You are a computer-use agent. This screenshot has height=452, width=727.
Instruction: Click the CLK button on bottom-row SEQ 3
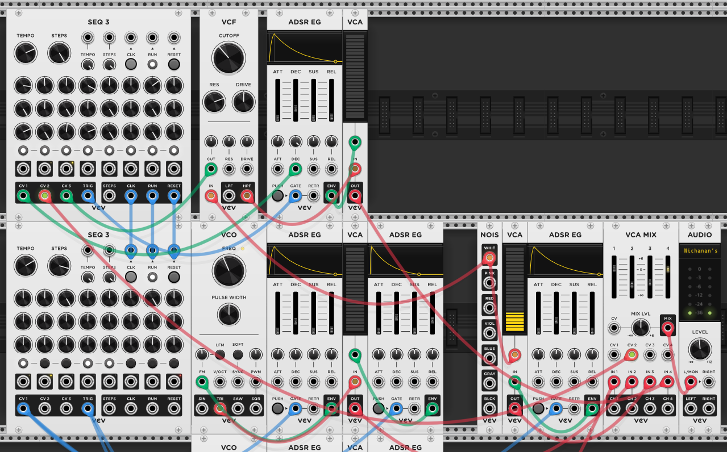pyautogui.click(x=131, y=277)
